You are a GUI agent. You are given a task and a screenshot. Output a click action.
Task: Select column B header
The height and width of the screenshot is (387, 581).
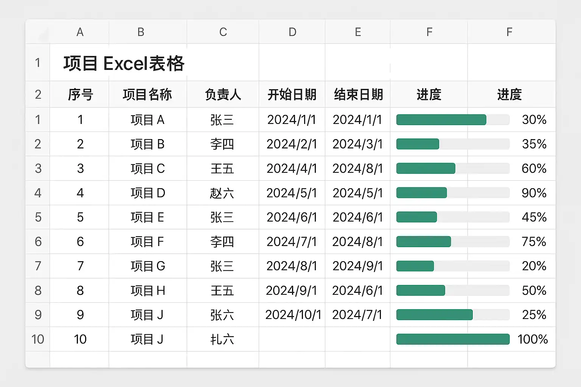[x=141, y=32]
